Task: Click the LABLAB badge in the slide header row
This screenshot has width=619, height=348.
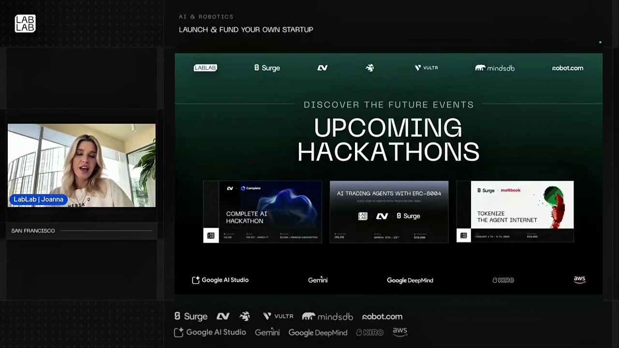Action: [x=205, y=68]
